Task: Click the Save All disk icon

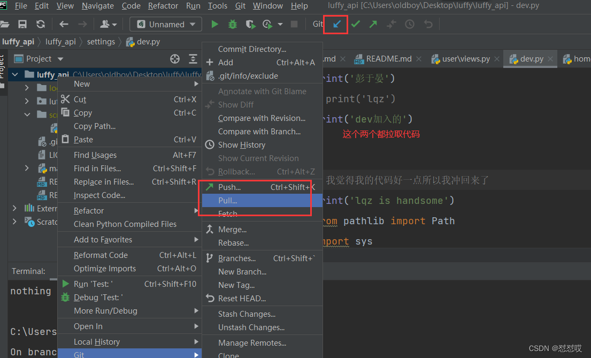Action: pos(22,24)
